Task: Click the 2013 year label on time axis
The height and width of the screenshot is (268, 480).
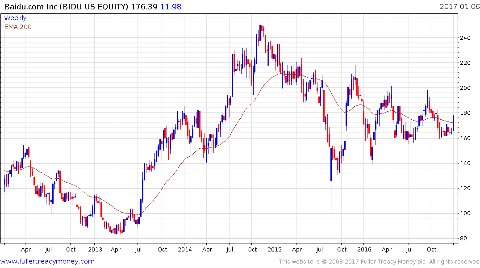Action: pos(95,249)
